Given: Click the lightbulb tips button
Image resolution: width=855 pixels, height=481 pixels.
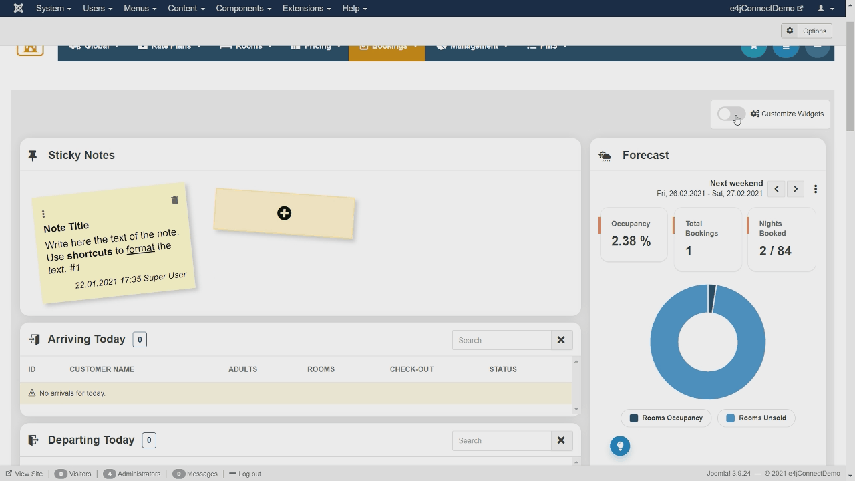Looking at the screenshot, I should point(620,446).
